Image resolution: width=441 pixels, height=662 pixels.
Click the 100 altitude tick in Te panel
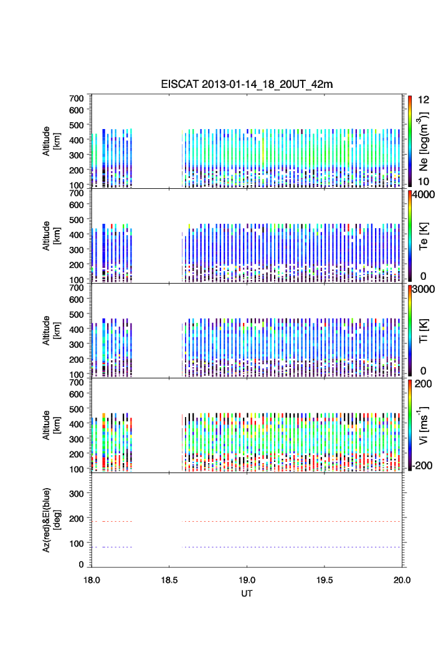77,280
